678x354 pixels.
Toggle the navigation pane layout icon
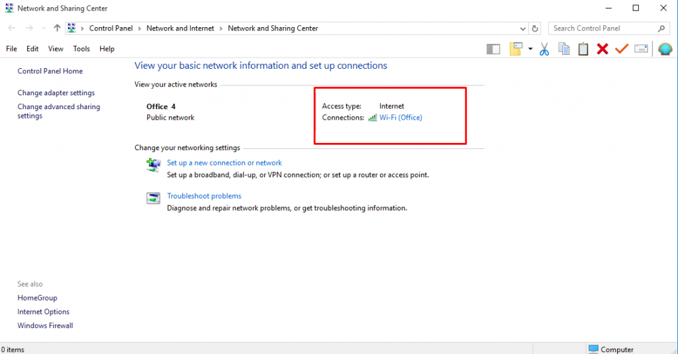(x=493, y=49)
